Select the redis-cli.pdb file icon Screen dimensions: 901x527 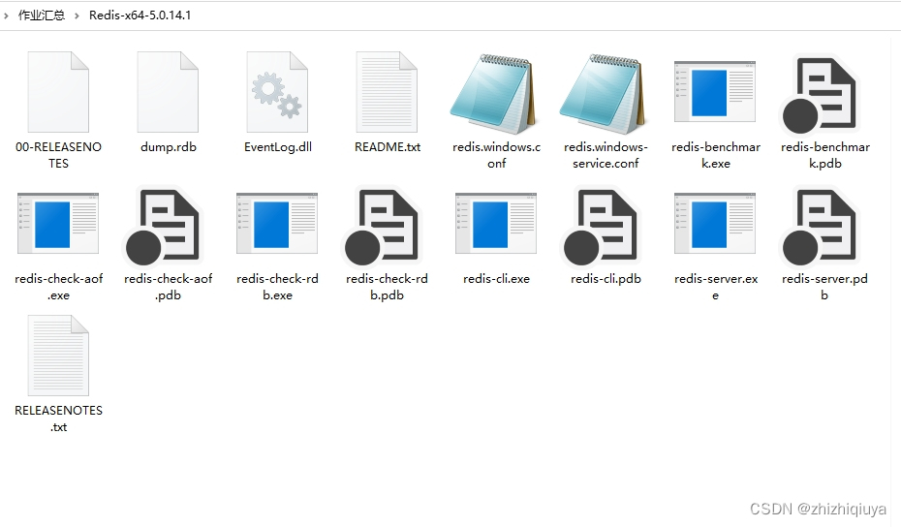(601, 226)
